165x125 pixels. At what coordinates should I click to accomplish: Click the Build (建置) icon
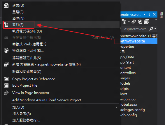(x=6, y=5)
